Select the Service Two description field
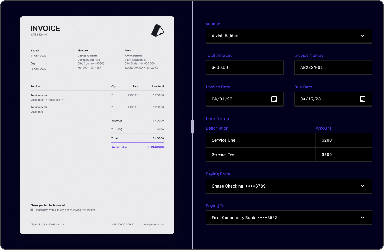 tap(260, 154)
